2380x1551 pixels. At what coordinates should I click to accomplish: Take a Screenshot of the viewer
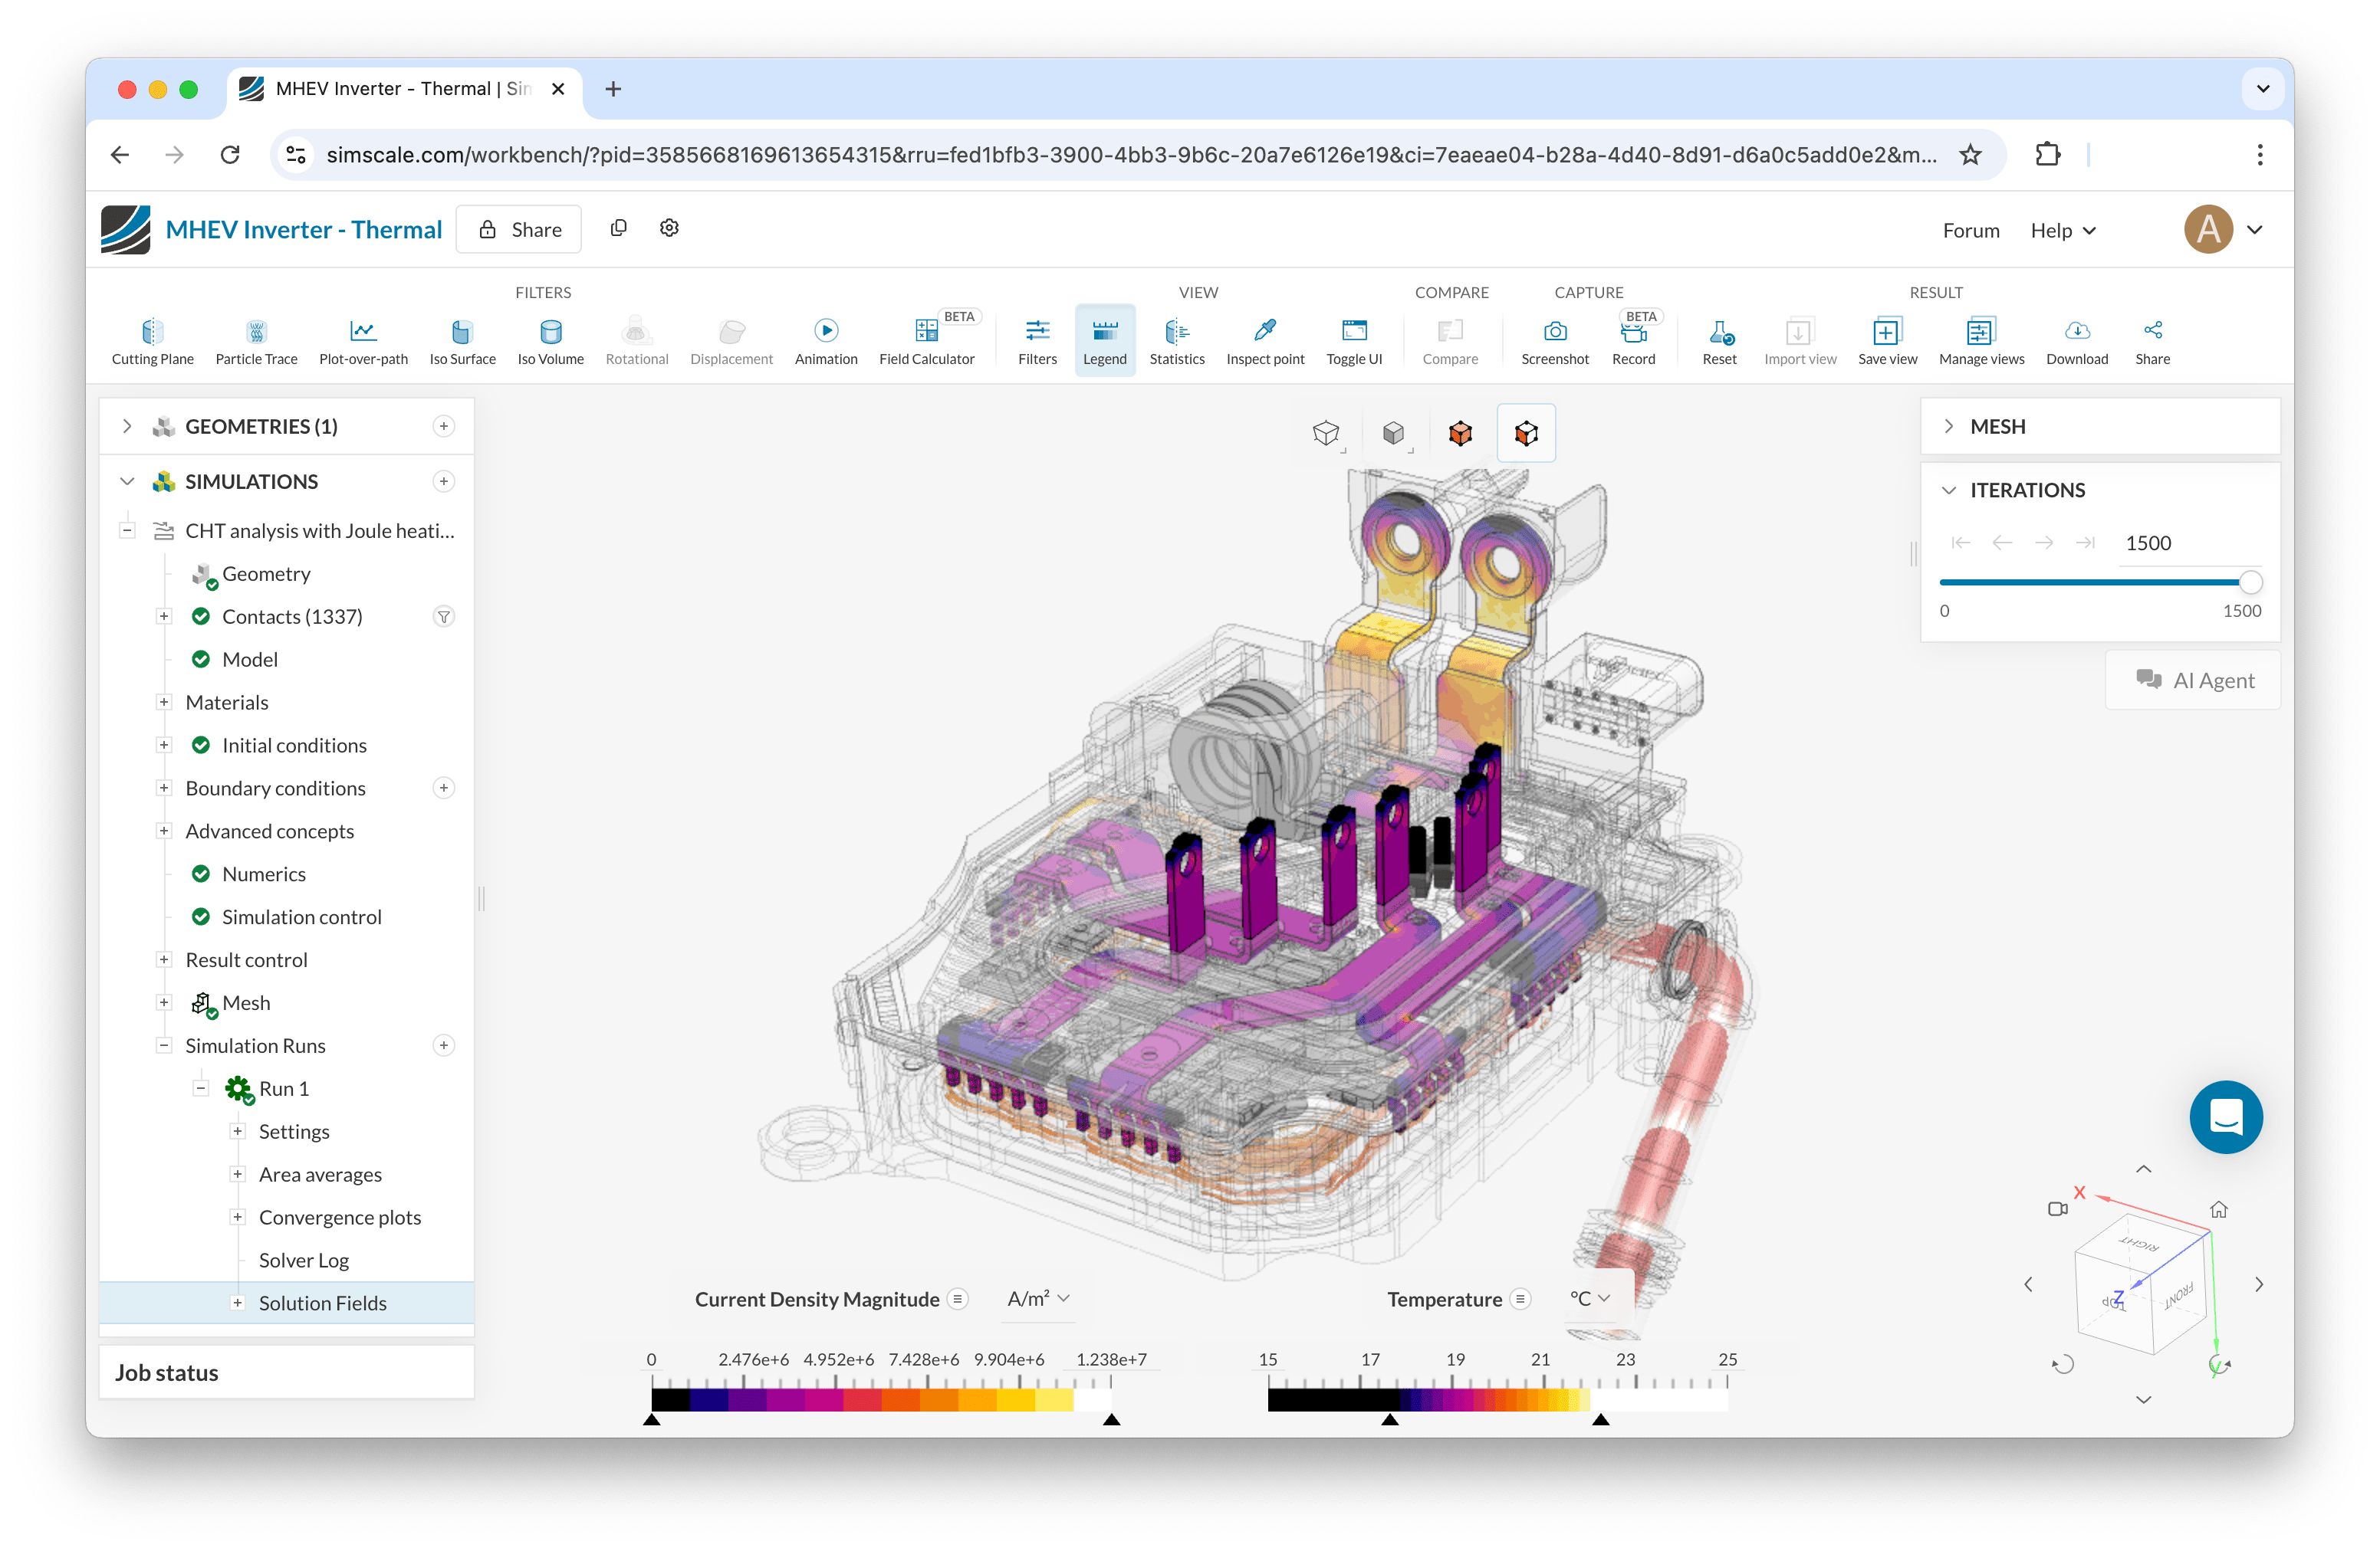(1554, 342)
